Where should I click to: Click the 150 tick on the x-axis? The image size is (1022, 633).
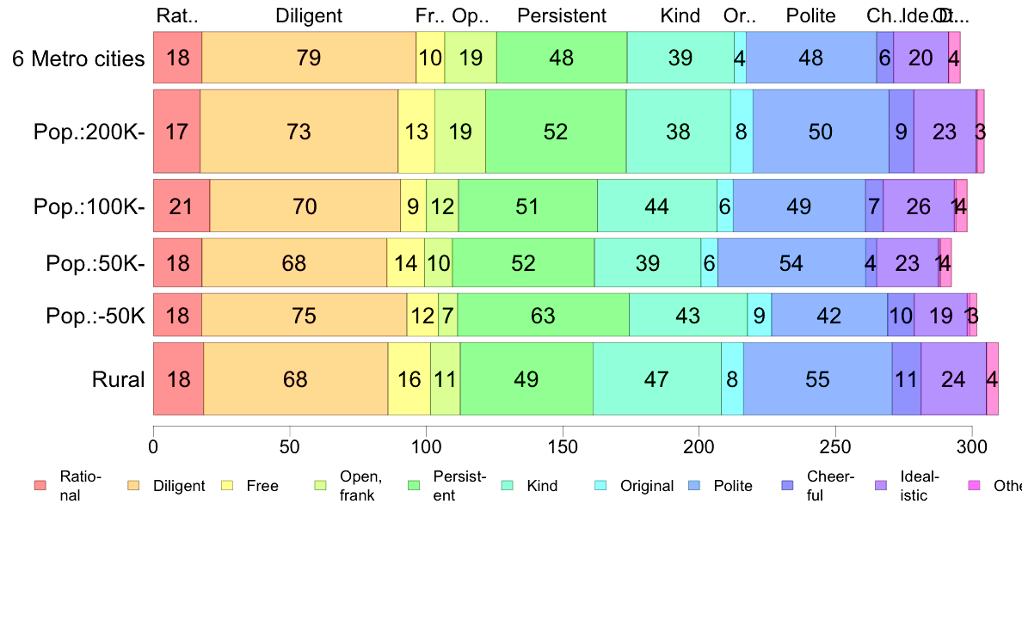pos(563,446)
